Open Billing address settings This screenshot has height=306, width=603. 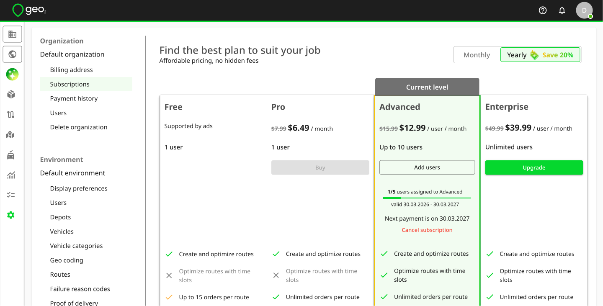(72, 70)
